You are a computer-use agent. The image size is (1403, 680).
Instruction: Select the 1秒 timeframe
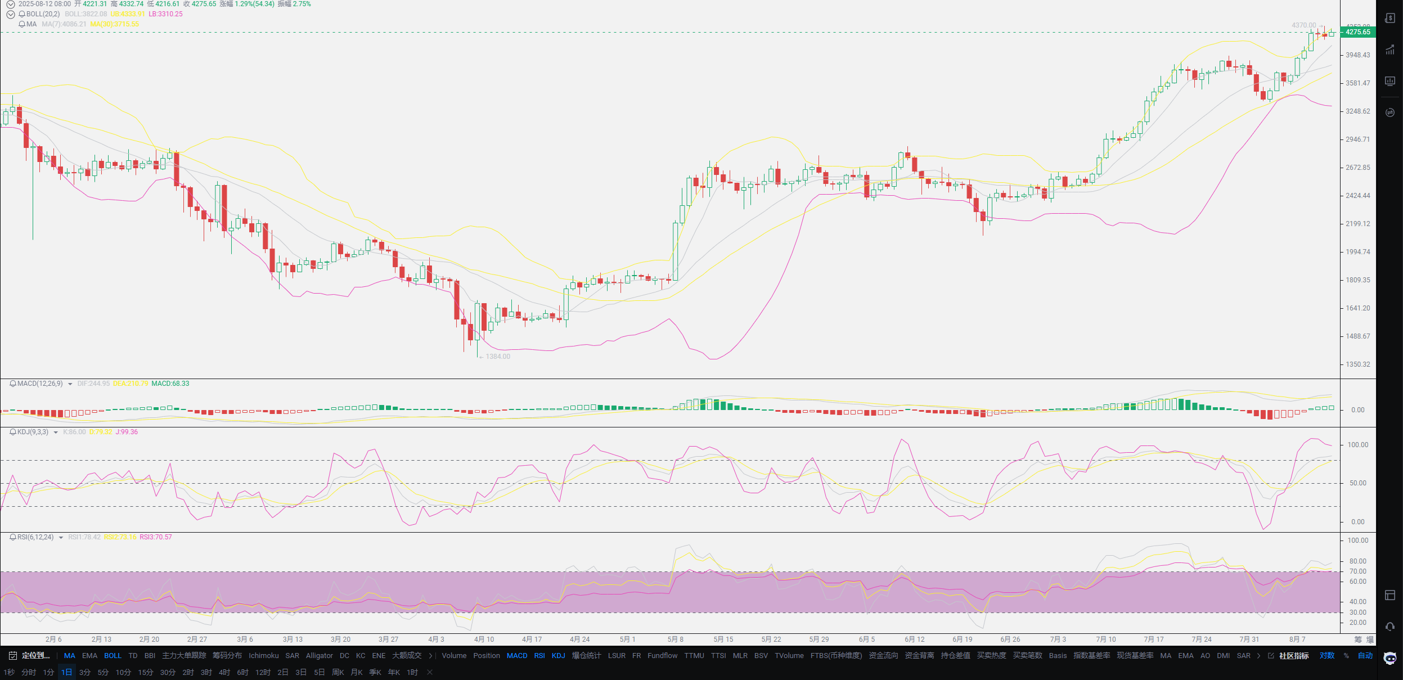pos(9,672)
